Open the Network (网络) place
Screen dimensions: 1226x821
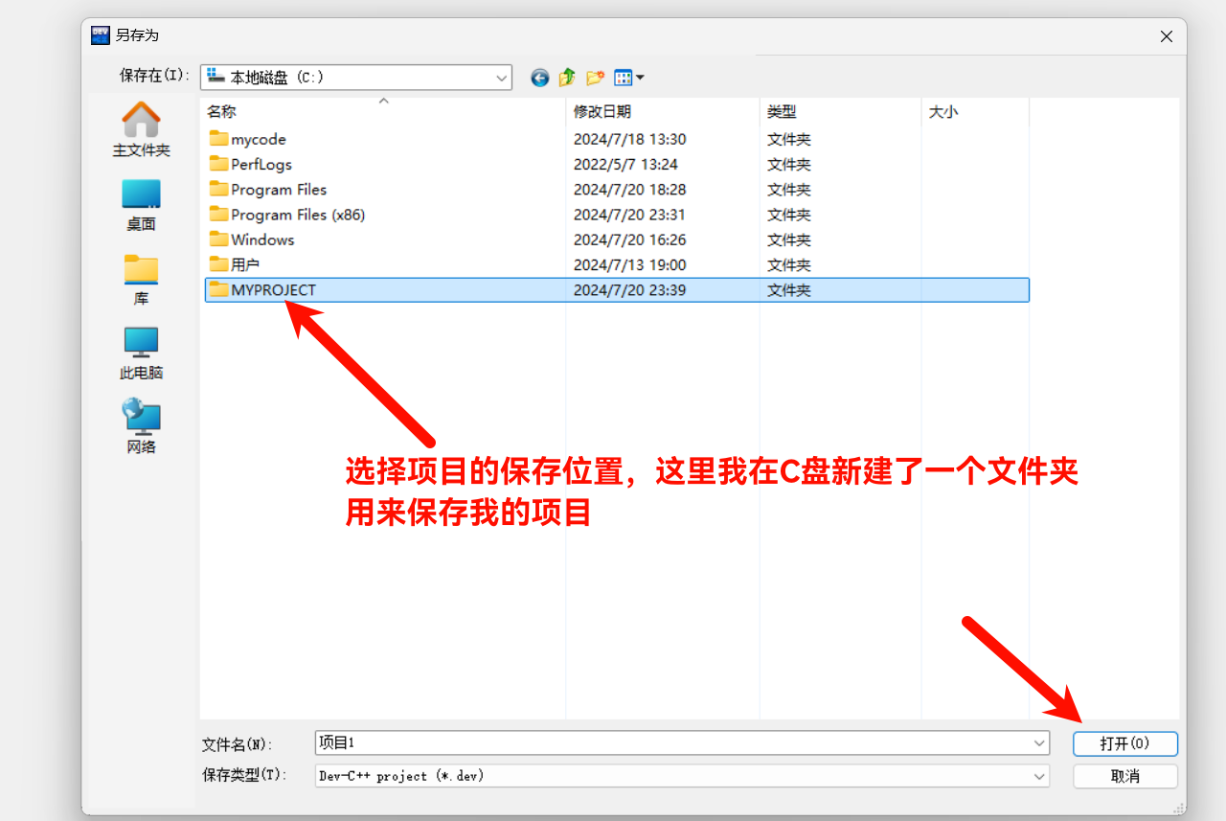pyautogui.click(x=141, y=427)
